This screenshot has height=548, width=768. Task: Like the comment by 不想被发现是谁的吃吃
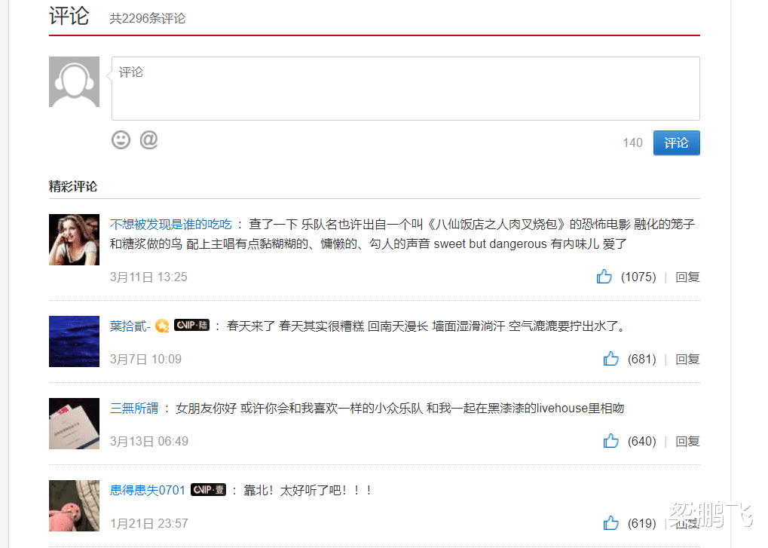(604, 276)
